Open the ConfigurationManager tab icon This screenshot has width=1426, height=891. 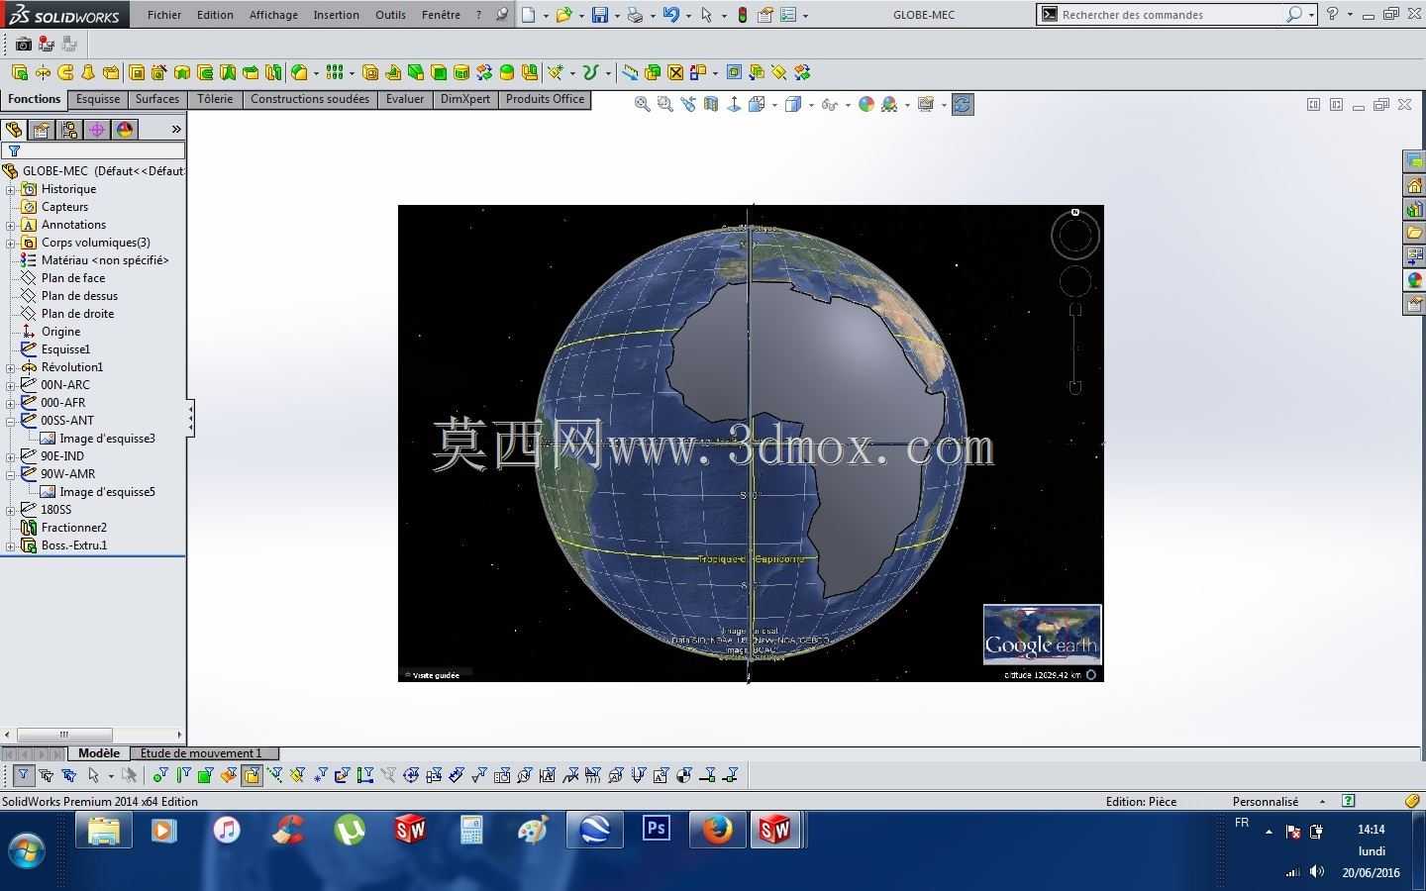tap(69, 130)
